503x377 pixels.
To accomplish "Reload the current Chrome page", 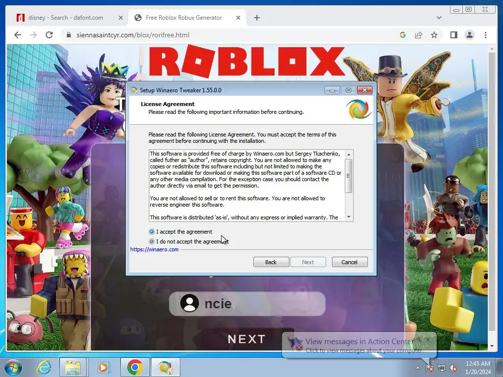I will pos(49,35).
